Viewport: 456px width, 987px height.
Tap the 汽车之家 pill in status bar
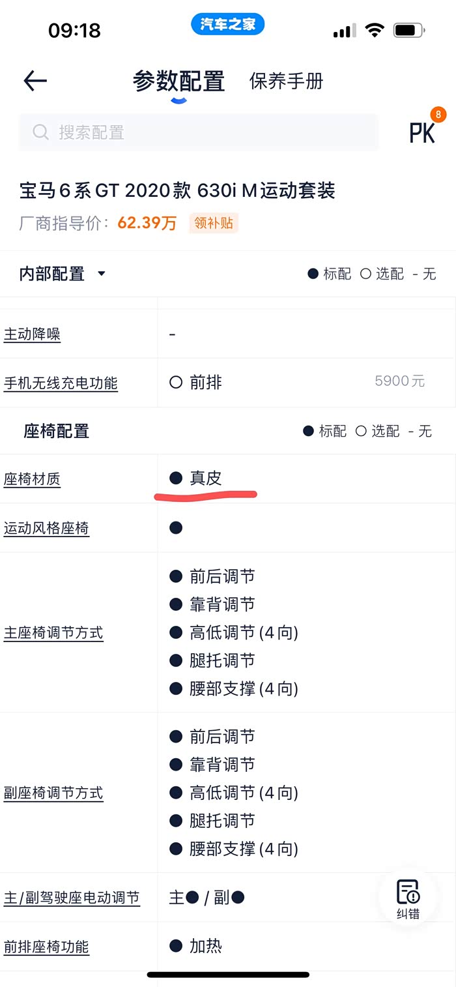coord(227,25)
